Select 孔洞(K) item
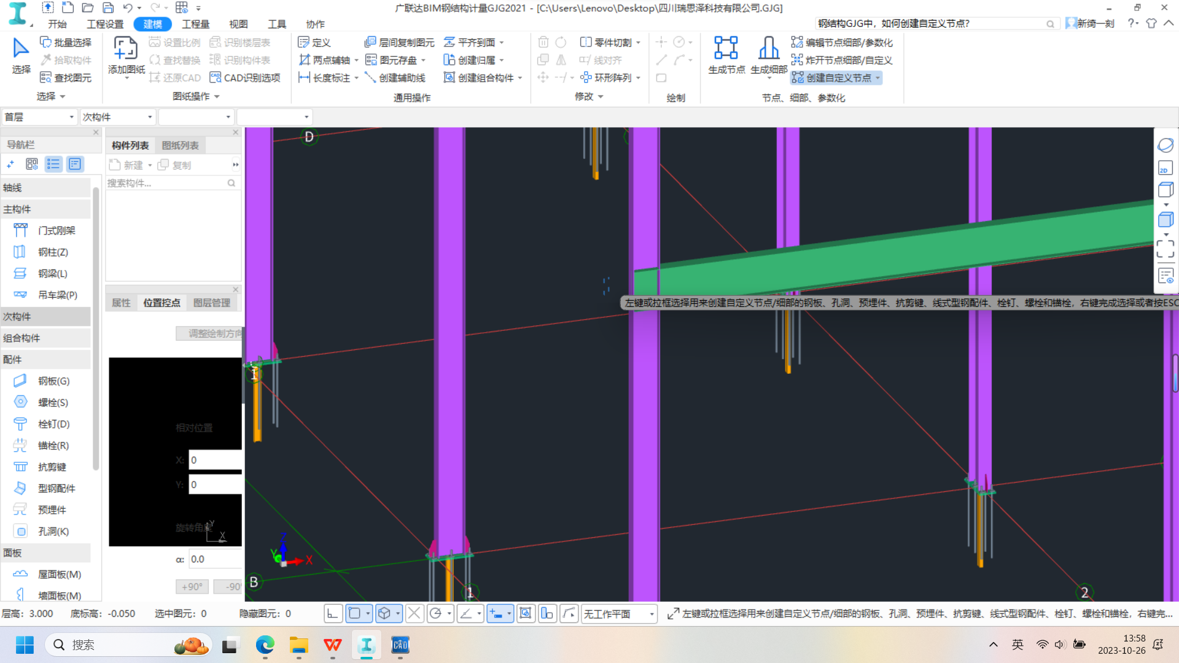Image resolution: width=1179 pixels, height=663 pixels. [x=53, y=532]
